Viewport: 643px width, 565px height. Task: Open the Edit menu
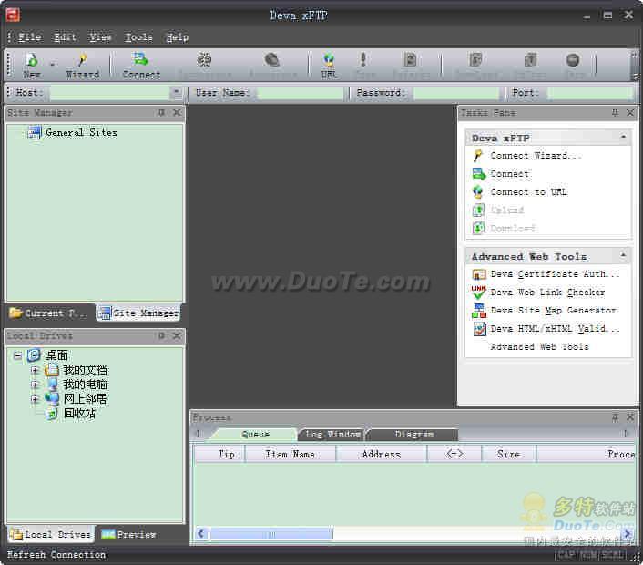click(66, 37)
